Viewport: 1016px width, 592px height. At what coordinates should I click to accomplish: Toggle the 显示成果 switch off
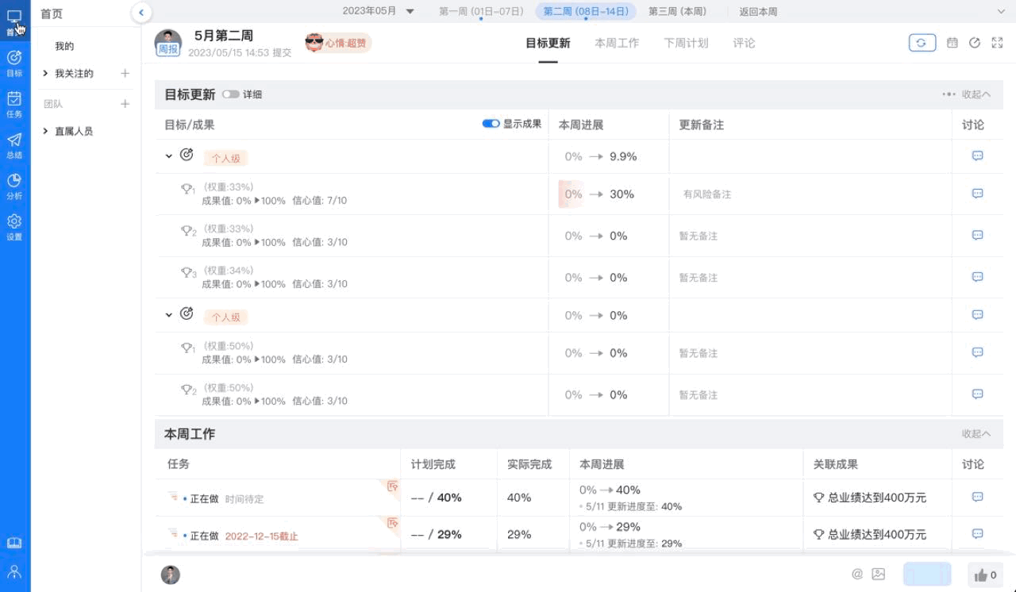(491, 124)
